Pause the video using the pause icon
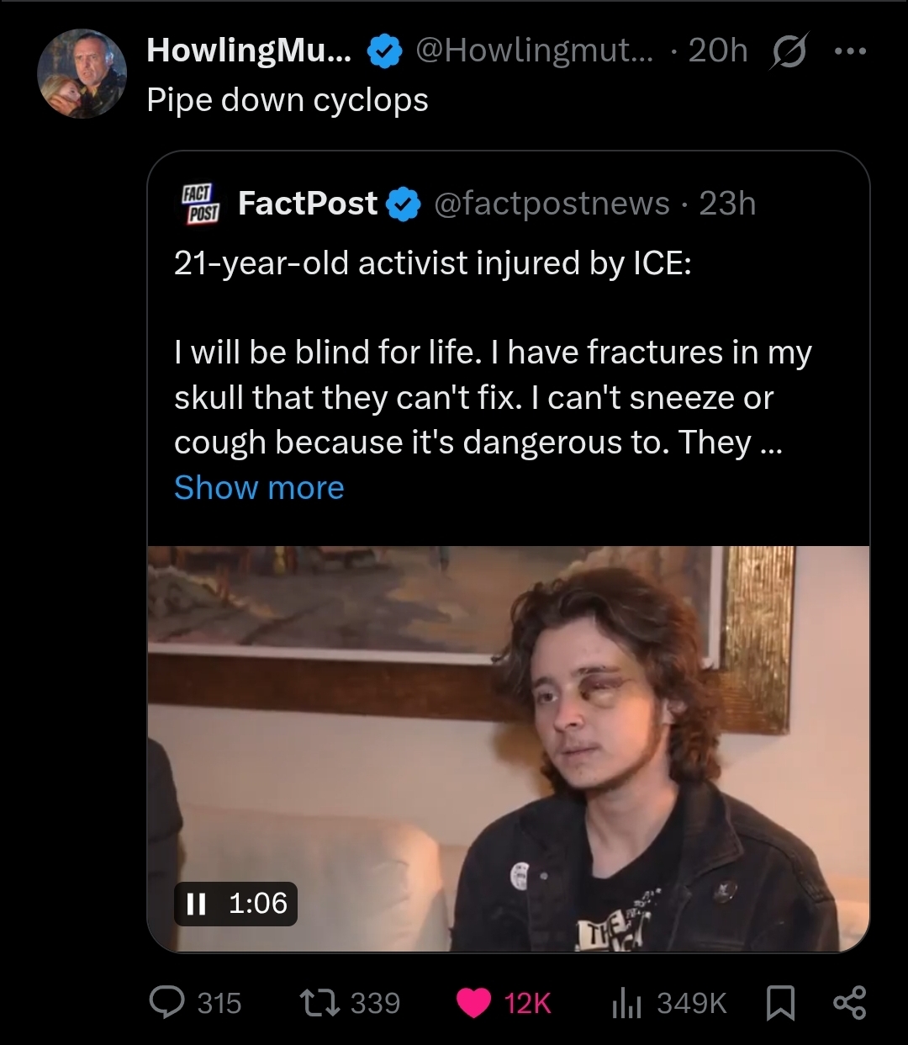This screenshot has width=908, height=1045. click(196, 904)
